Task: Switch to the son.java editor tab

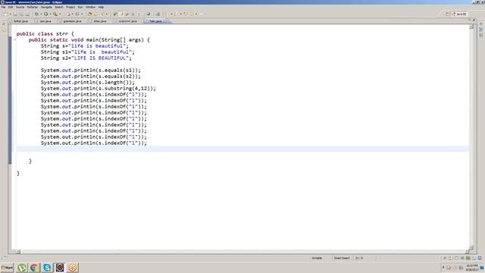Action: [x=45, y=21]
